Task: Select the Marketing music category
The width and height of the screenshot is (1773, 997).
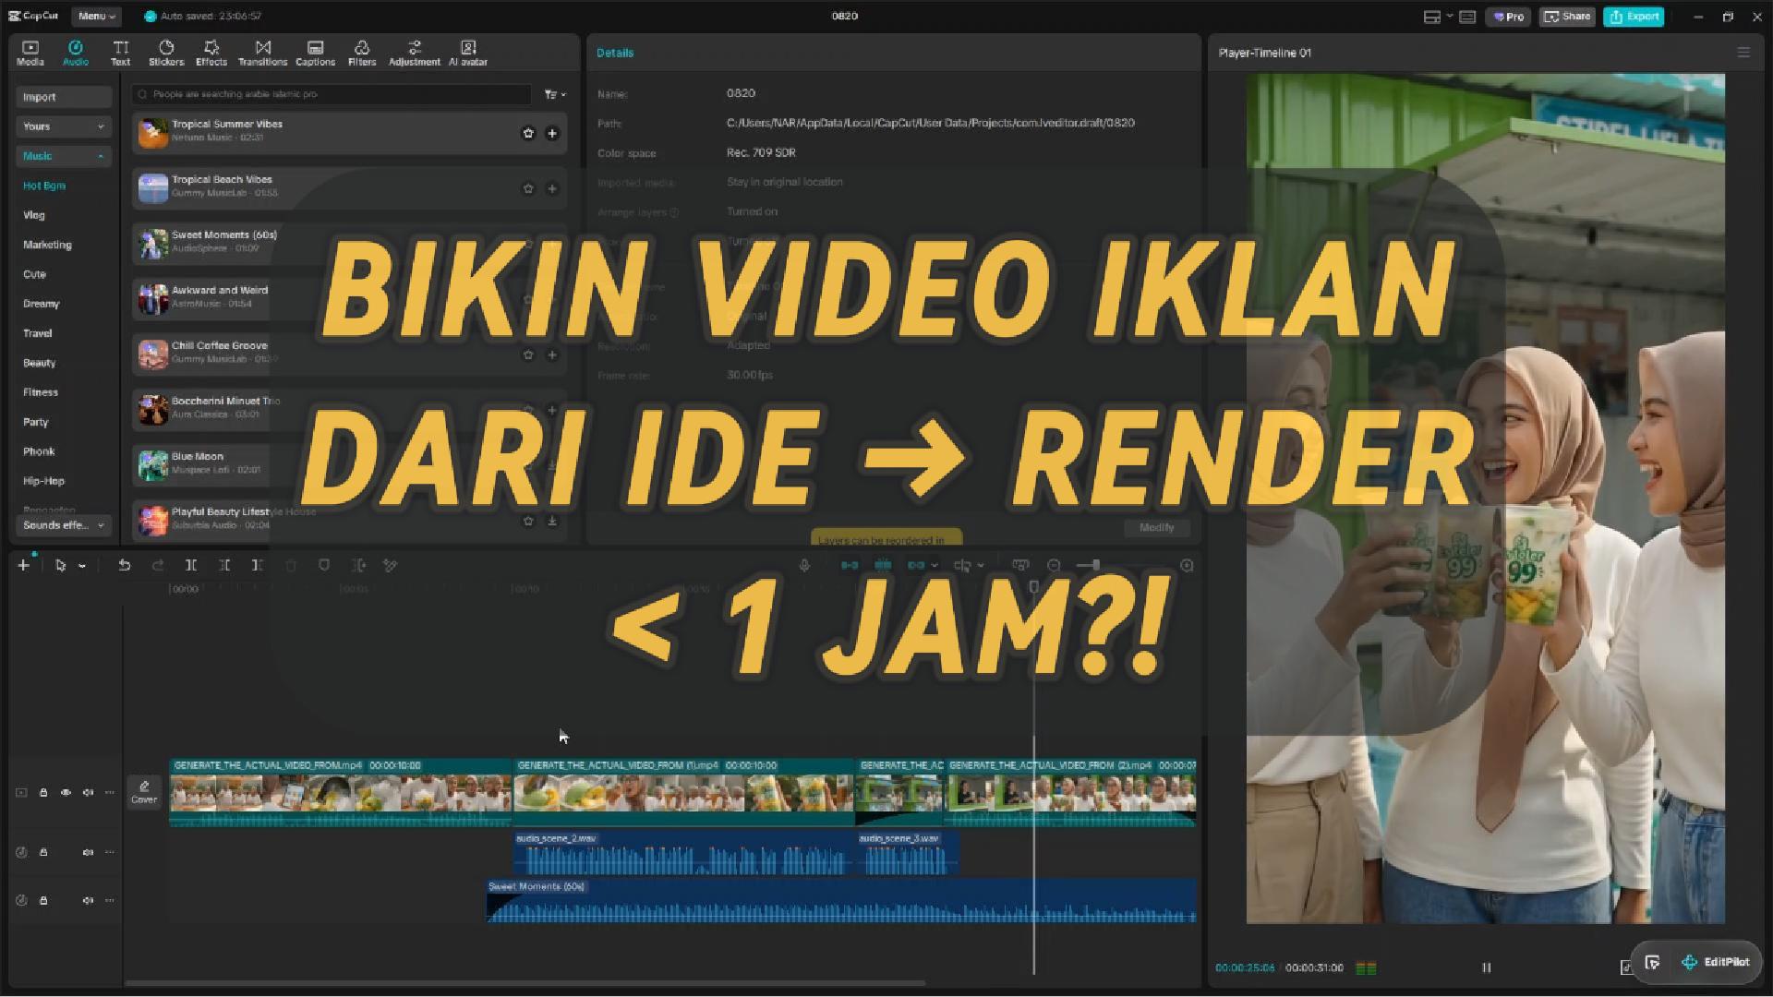Action: (x=47, y=245)
